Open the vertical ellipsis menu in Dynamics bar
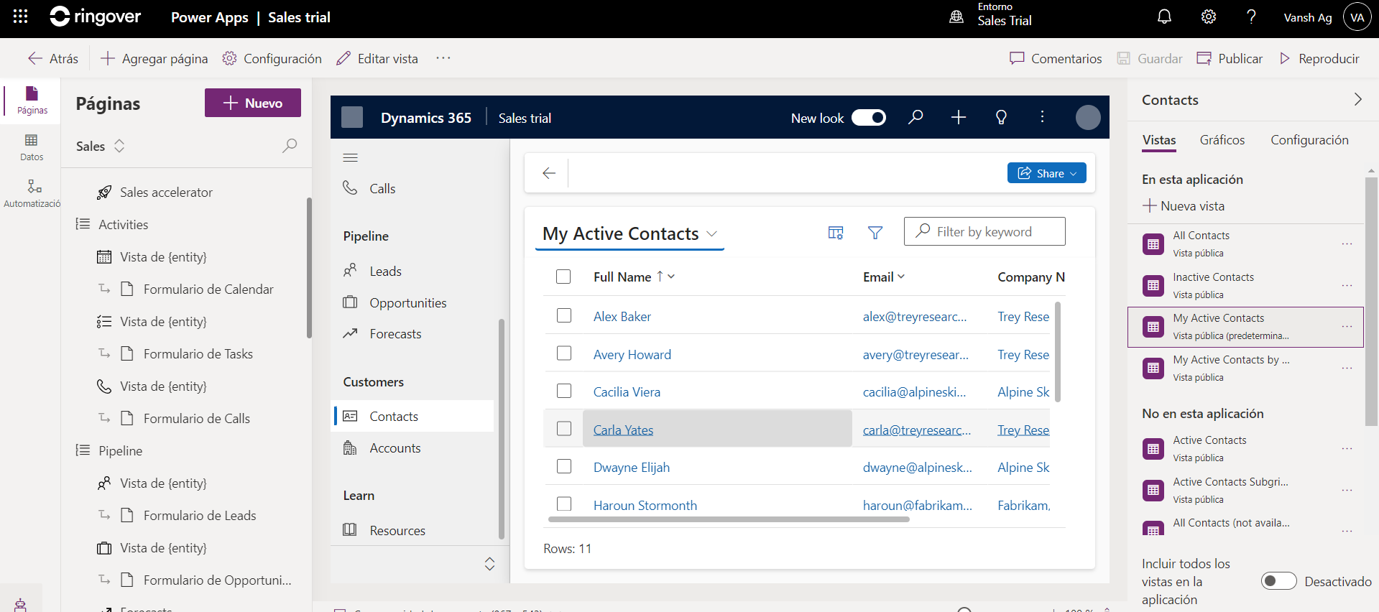1379x612 pixels. point(1042,117)
